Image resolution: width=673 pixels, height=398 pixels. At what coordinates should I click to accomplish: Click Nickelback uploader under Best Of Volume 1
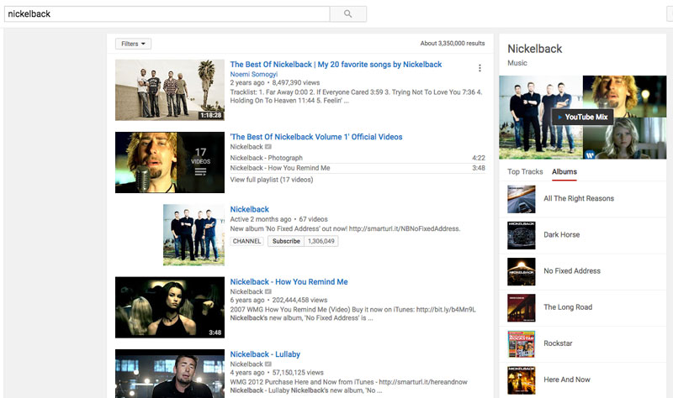246,146
